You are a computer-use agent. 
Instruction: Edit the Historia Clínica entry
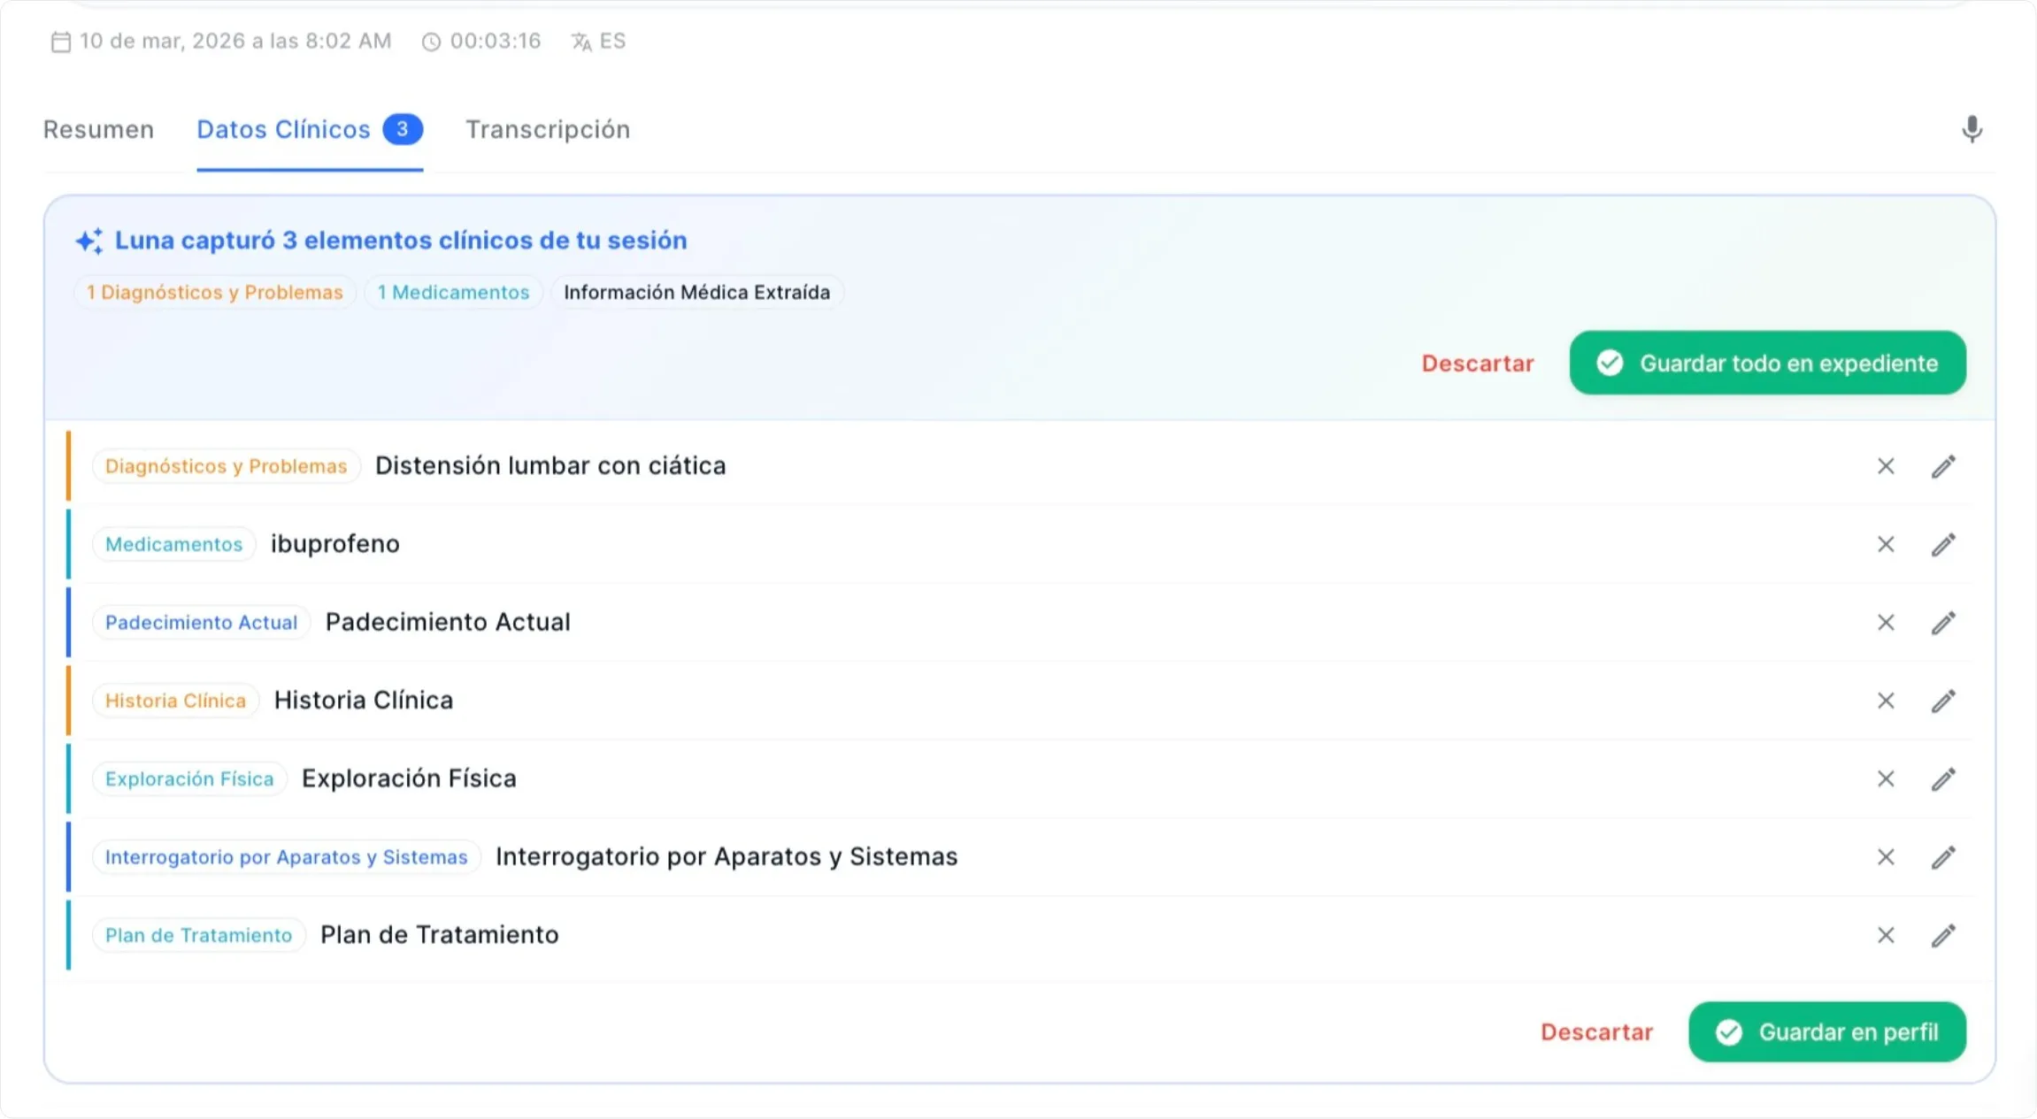click(1943, 701)
